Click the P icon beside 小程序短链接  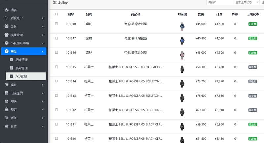pyautogui.click(x=6, y=43)
